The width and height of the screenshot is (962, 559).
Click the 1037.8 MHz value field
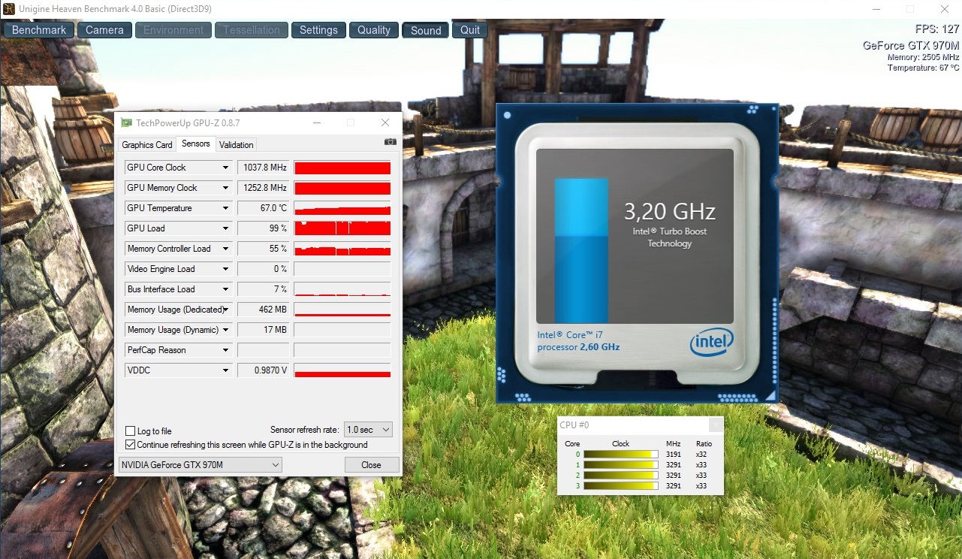point(263,168)
